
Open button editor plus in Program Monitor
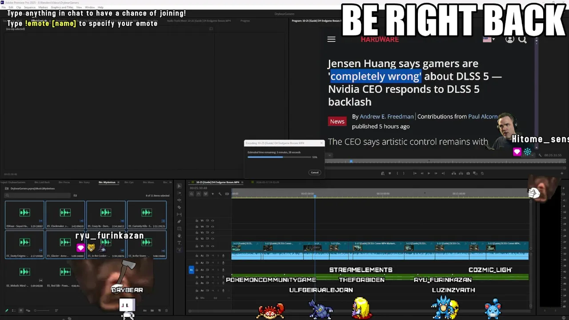point(562,173)
